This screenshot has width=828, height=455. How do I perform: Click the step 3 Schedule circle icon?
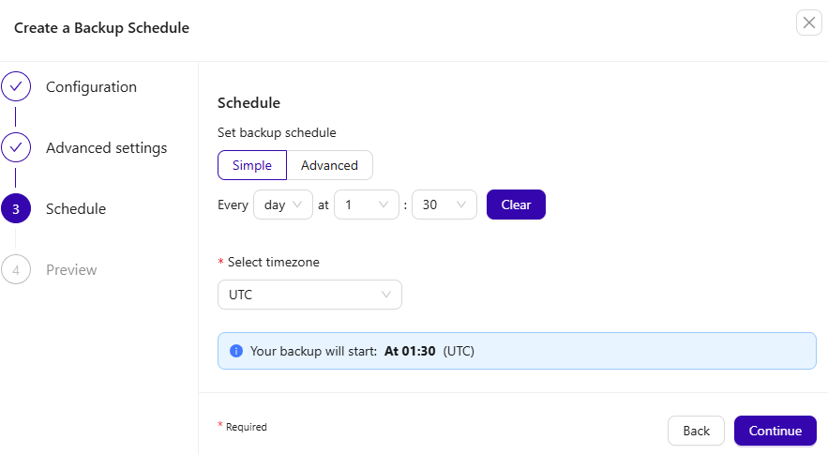[16, 209]
